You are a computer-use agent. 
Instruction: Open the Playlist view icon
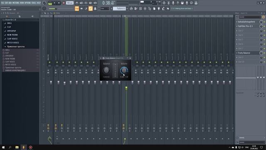[131, 8]
